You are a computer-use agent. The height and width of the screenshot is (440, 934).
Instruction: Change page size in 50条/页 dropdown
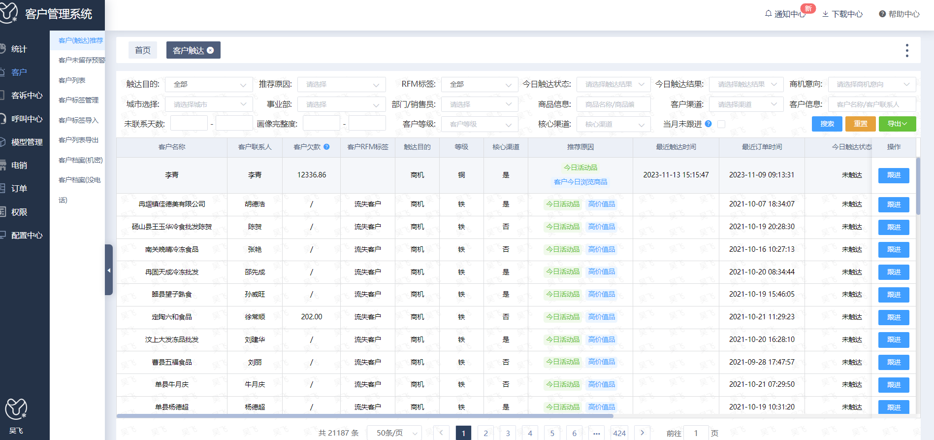tap(395, 433)
